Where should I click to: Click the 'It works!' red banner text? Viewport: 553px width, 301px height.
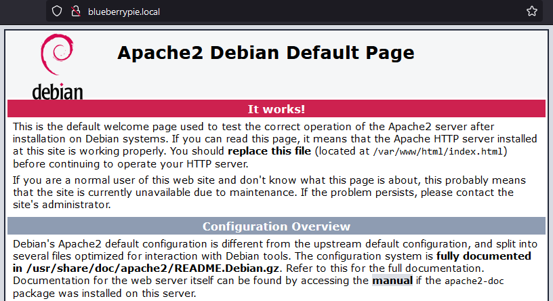276,109
